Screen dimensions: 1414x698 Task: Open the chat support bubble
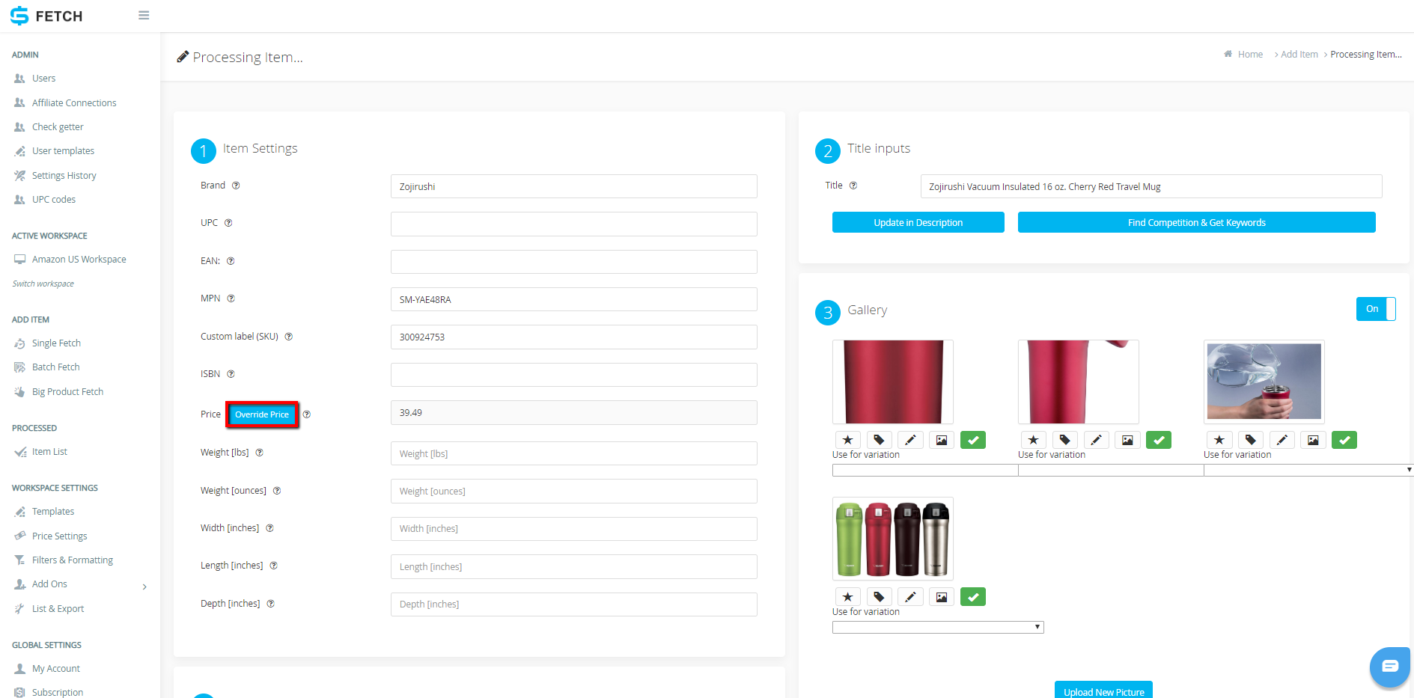(1389, 666)
